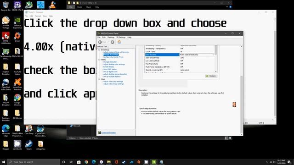Select the CUDA - GPUs row

pos(180,52)
